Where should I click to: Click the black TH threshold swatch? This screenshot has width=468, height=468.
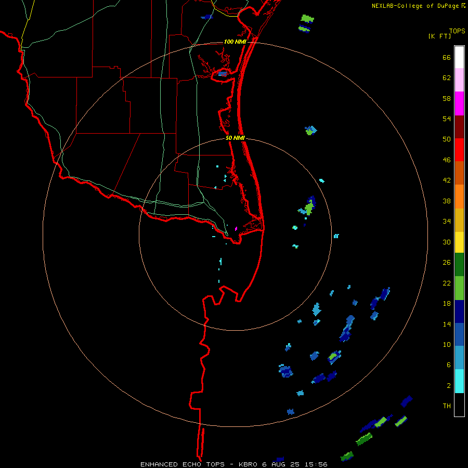pos(459,405)
